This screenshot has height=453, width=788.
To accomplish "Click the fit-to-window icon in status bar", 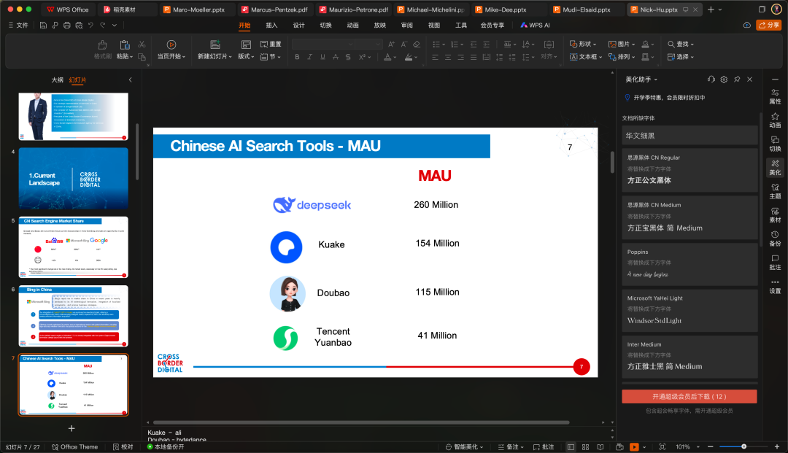I will [663, 447].
